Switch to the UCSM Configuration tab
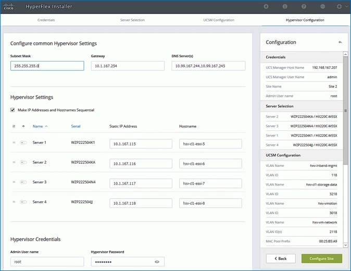 pos(218,20)
